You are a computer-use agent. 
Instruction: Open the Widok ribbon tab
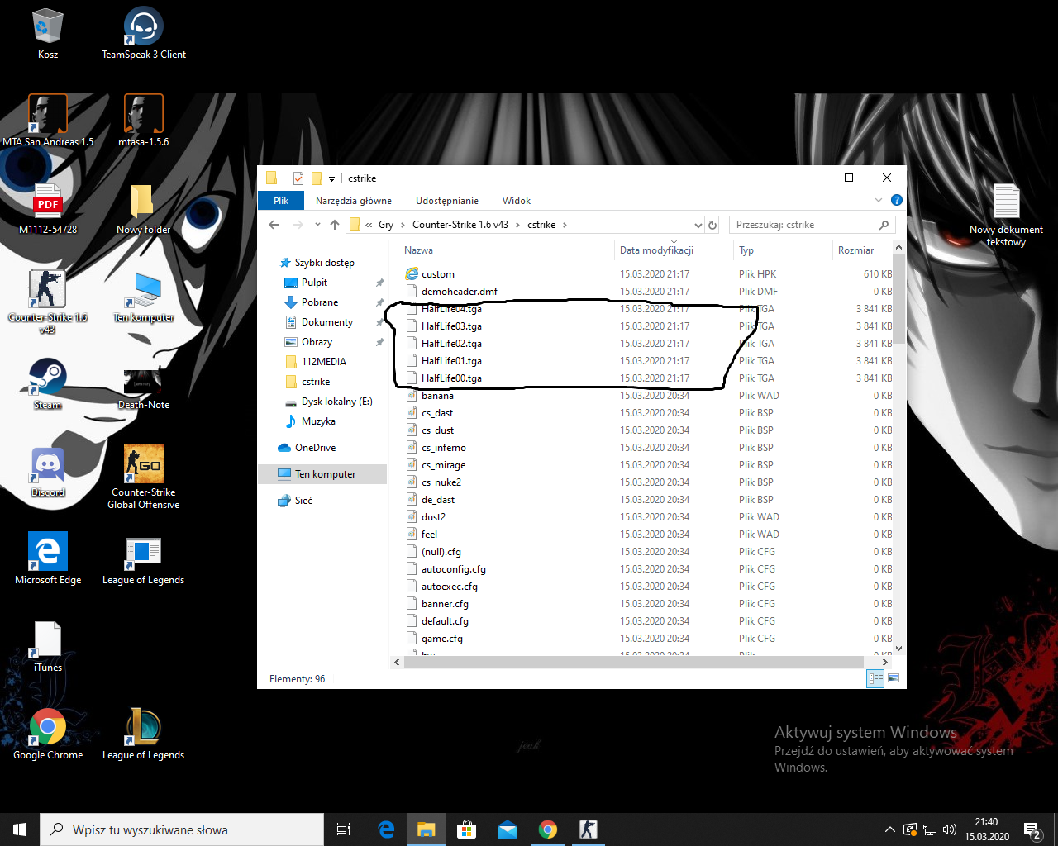(516, 201)
